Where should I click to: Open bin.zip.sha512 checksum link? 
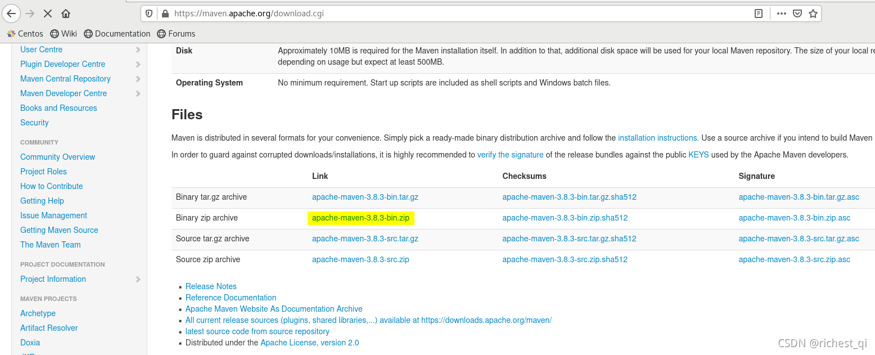click(x=565, y=218)
